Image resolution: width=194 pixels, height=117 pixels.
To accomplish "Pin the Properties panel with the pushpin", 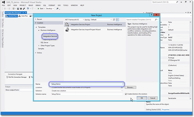I will (188, 12).
